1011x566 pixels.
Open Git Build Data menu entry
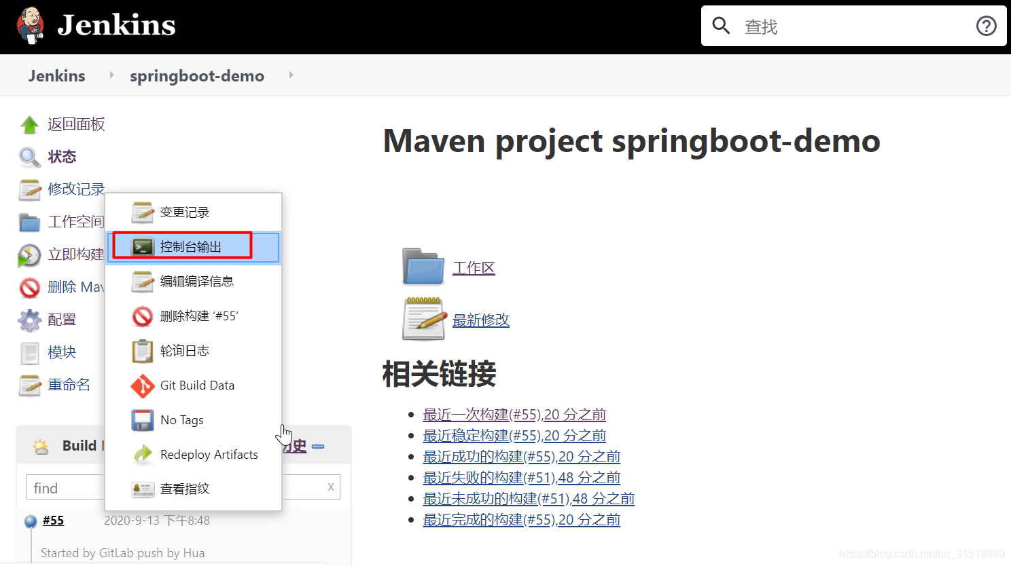tap(193, 385)
